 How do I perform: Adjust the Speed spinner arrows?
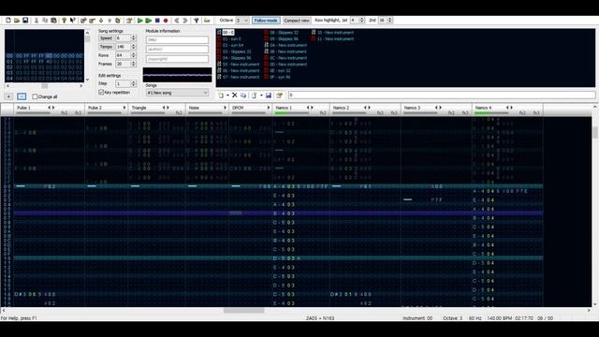click(x=133, y=38)
